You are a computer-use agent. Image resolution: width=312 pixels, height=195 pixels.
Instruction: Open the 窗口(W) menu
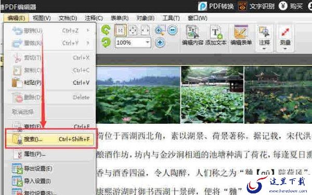198,18
